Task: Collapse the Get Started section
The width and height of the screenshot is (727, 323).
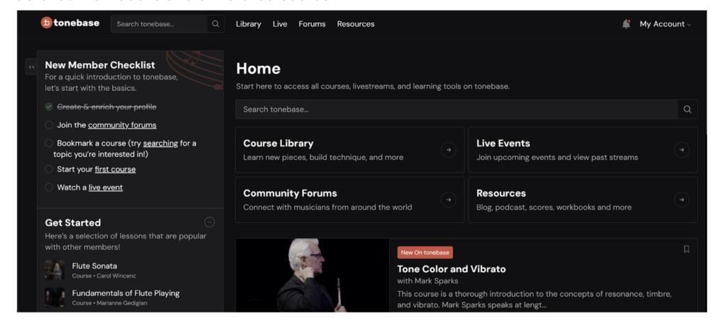Action: (x=209, y=222)
